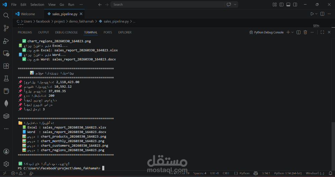Image resolution: width=335 pixels, height=177 pixels.
Task: Open the Source Control view
Action: point(6,28)
